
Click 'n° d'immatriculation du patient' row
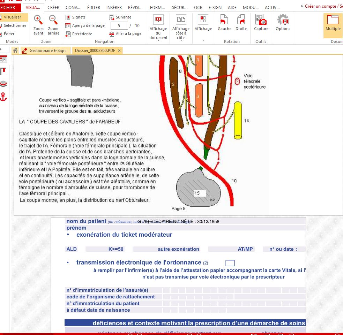point(185,303)
